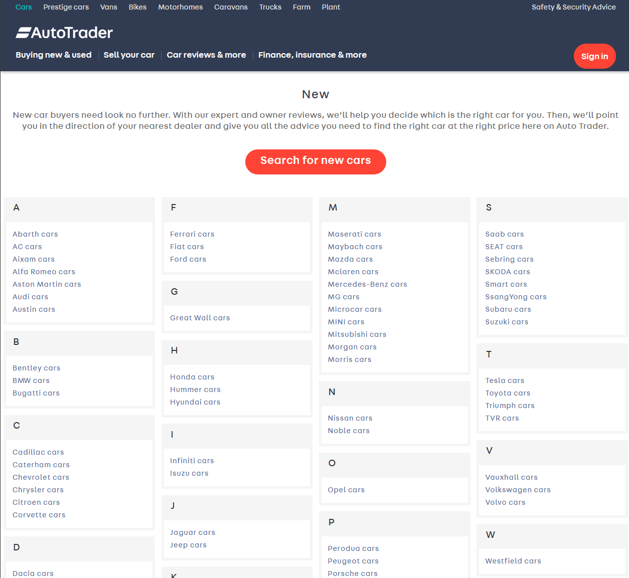The width and height of the screenshot is (629, 578).
Task: Open the Prestige cars tab
Action: 66,7
